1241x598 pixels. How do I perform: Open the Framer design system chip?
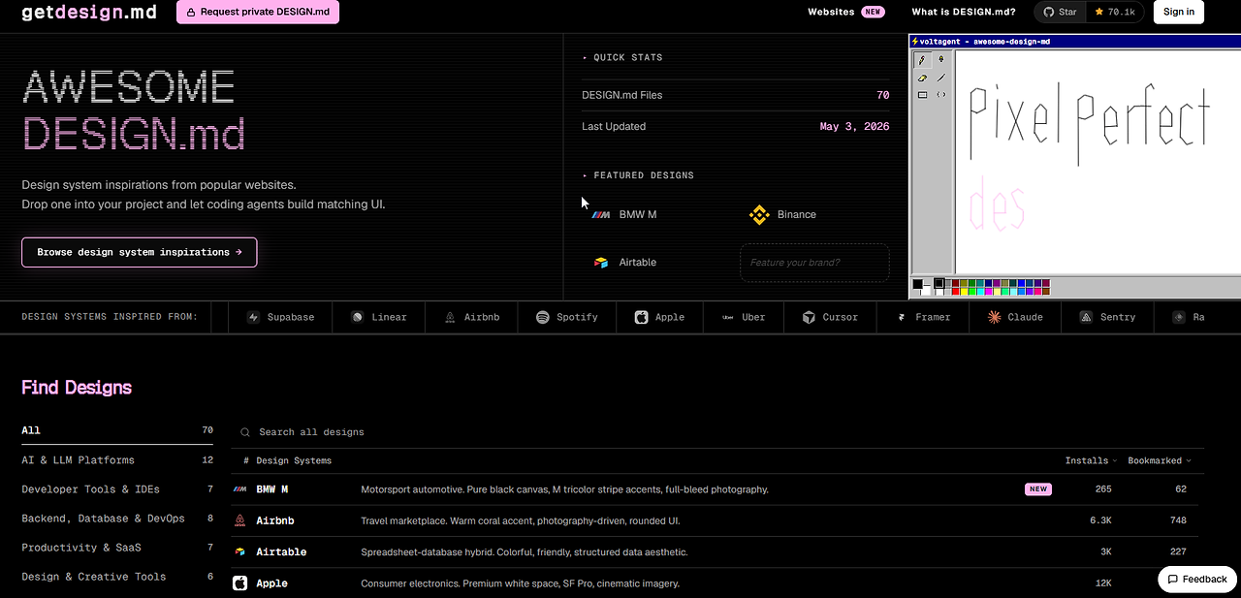click(923, 317)
